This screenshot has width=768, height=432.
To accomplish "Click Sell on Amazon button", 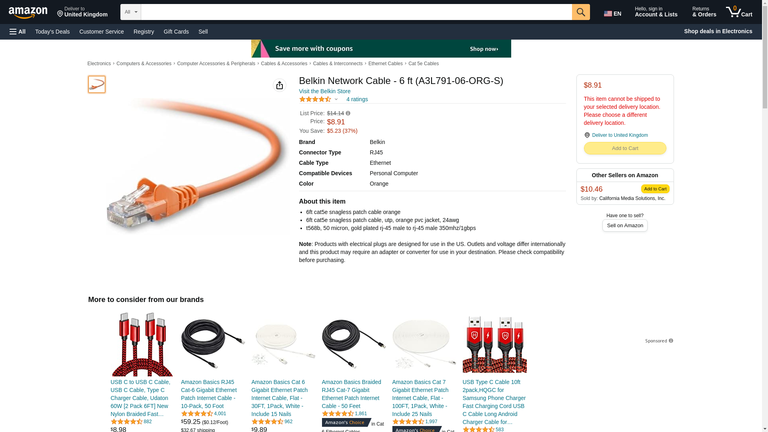I will (x=625, y=225).
